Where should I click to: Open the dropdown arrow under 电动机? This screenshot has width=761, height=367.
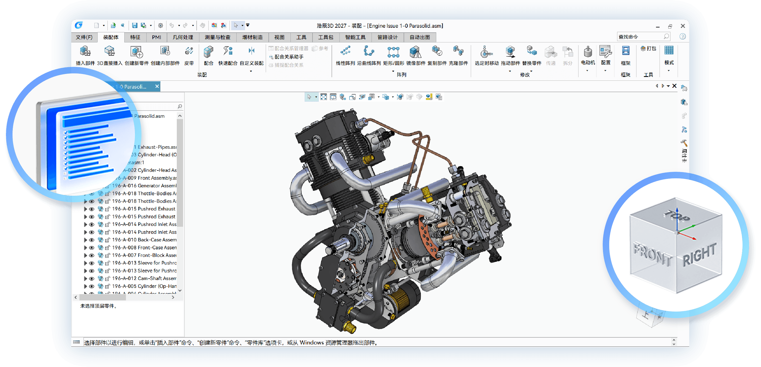[x=587, y=71]
